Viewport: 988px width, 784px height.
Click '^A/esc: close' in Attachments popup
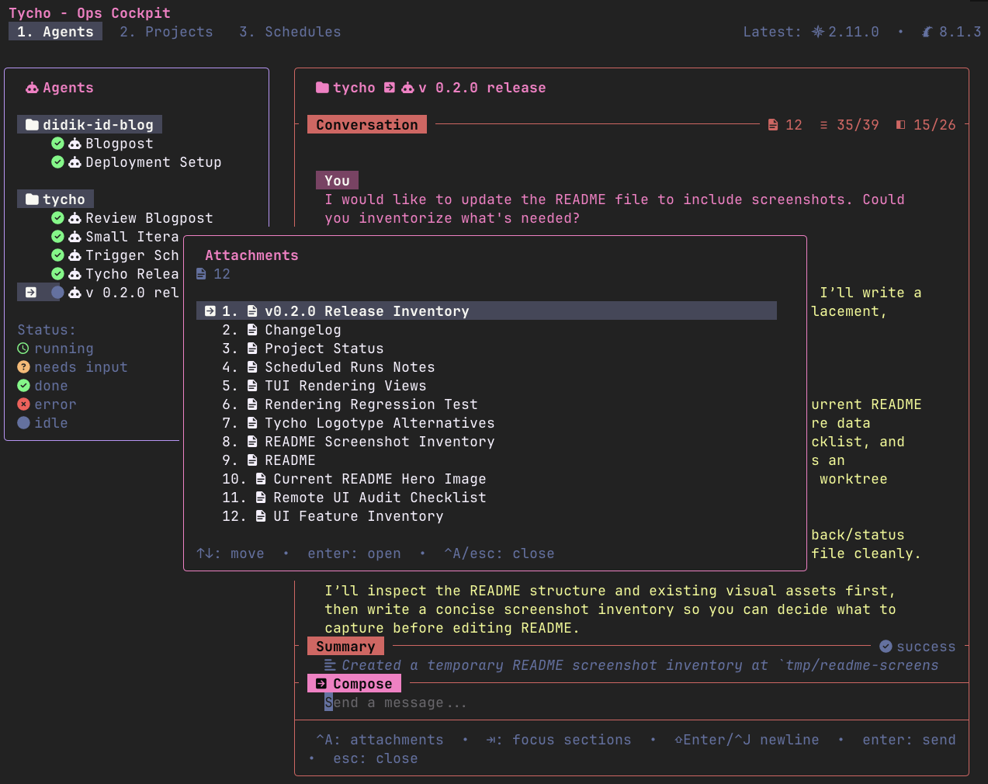(499, 553)
